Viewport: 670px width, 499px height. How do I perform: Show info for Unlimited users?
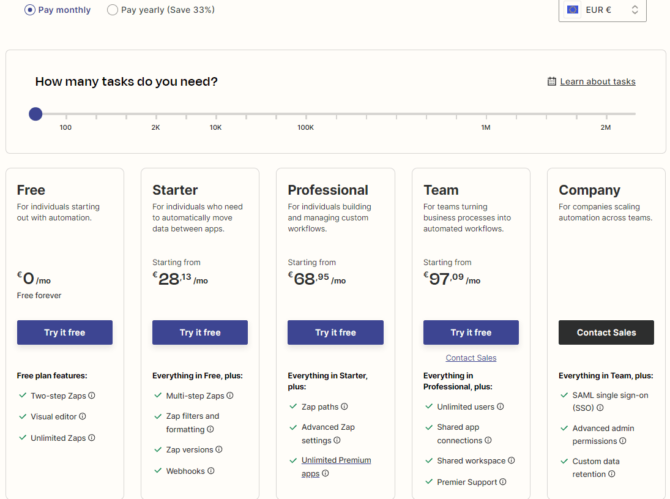click(501, 406)
